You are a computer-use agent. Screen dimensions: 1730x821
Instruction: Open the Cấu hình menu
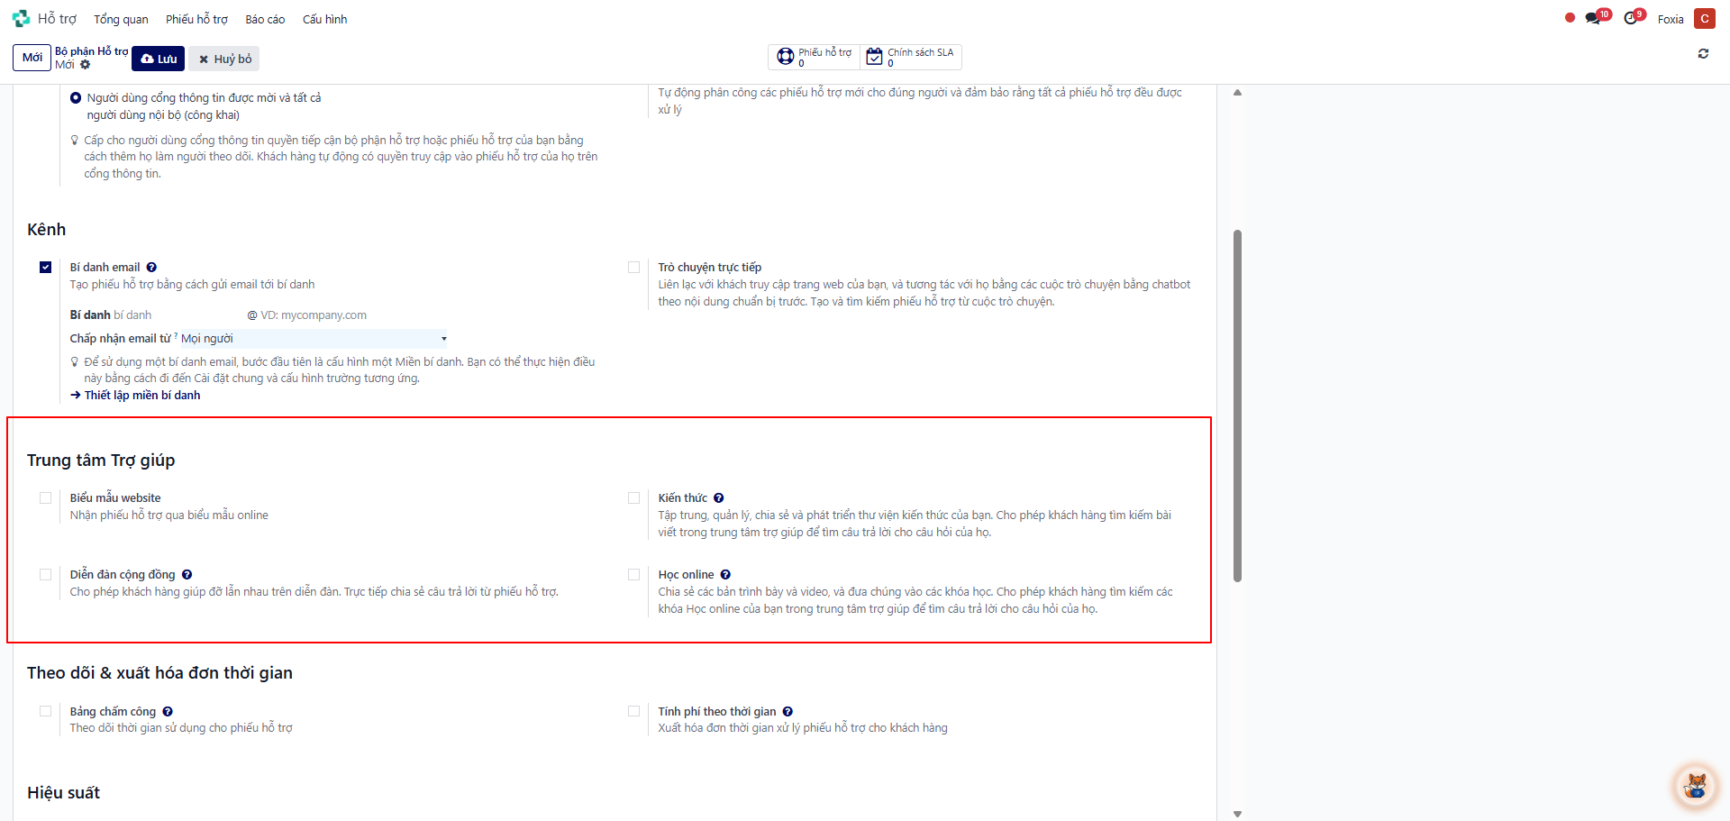point(324,19)
